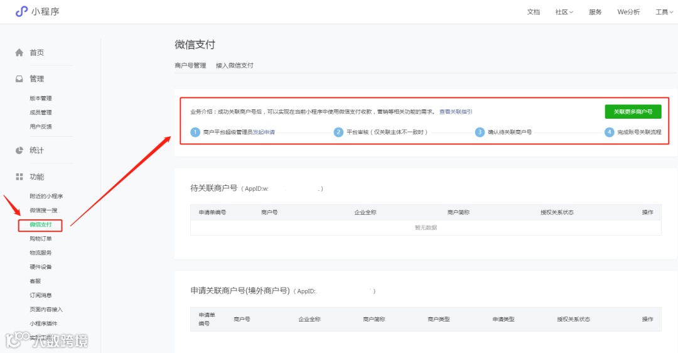
Task: Click the 申请关联商户号(境外商户号) section heading
Action: 240,291
